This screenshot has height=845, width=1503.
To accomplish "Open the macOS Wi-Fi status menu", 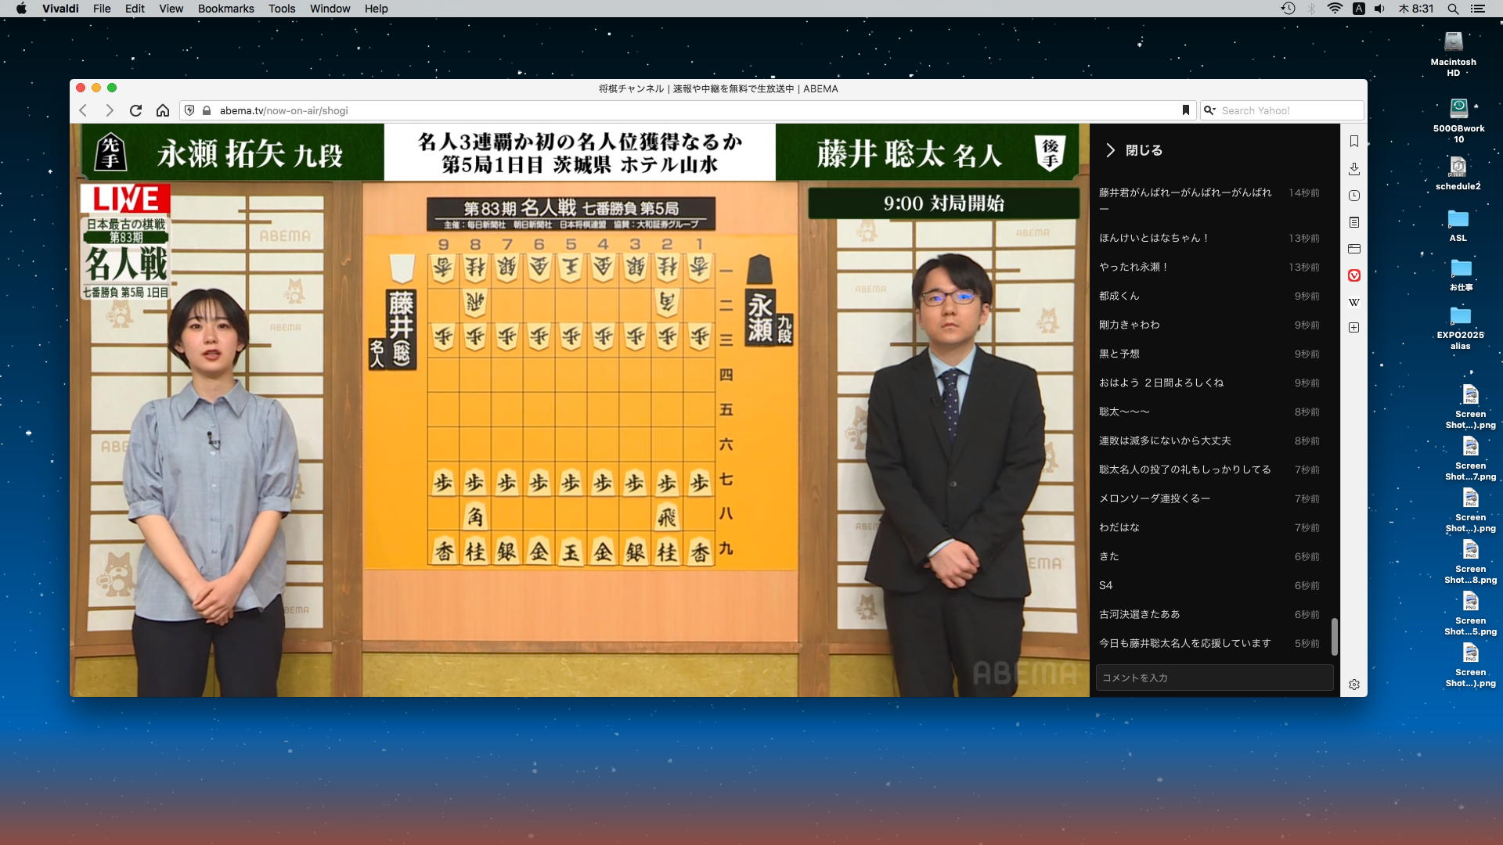I will click(1335, 9).
